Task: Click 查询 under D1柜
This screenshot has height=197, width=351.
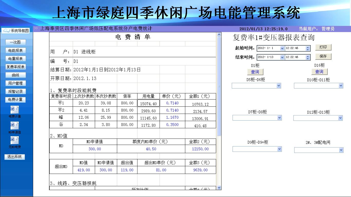Action: (255, 72)
